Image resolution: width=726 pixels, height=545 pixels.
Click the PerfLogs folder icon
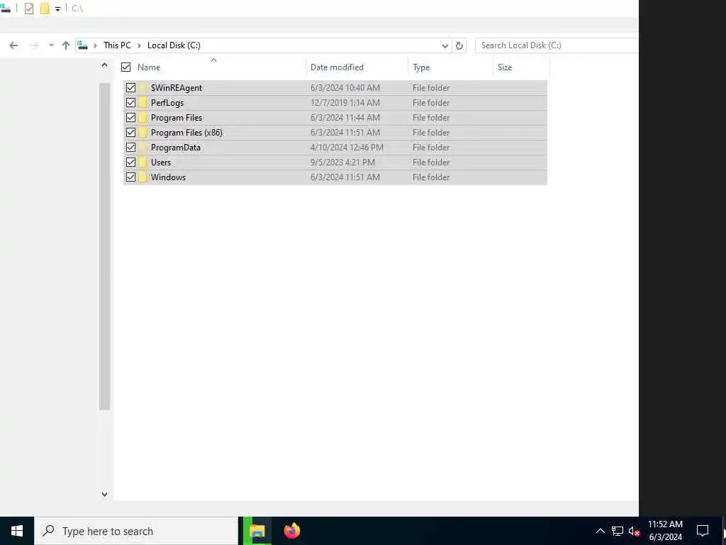tap(143, 102)
